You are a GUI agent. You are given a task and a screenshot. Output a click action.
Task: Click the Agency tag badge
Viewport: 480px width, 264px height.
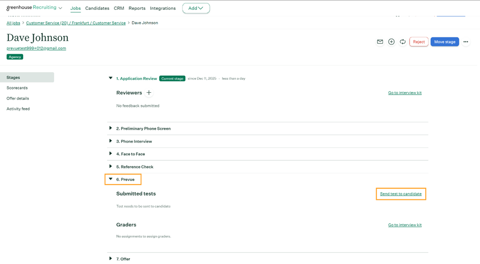point(15,57)
